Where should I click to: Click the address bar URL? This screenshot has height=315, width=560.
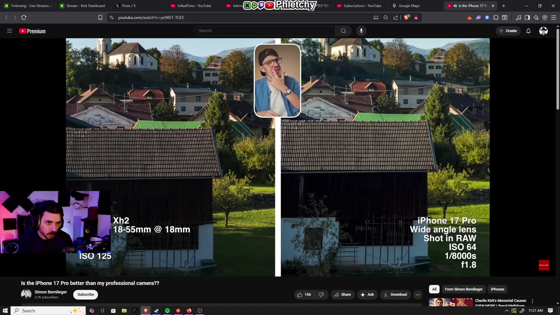pos(151,17)
